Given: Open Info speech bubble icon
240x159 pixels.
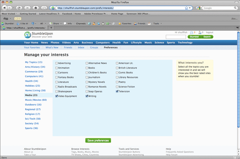Looking at the screenshot, I should tap(65, 24).
